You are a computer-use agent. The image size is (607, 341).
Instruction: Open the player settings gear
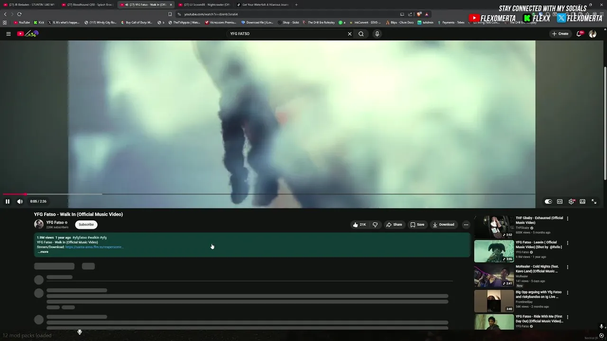pyautogui.click(x=571, y=201)
